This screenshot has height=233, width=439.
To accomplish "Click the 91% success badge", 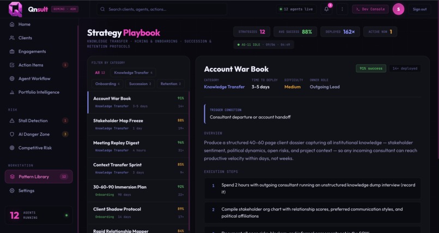I will tap(371, 68).
